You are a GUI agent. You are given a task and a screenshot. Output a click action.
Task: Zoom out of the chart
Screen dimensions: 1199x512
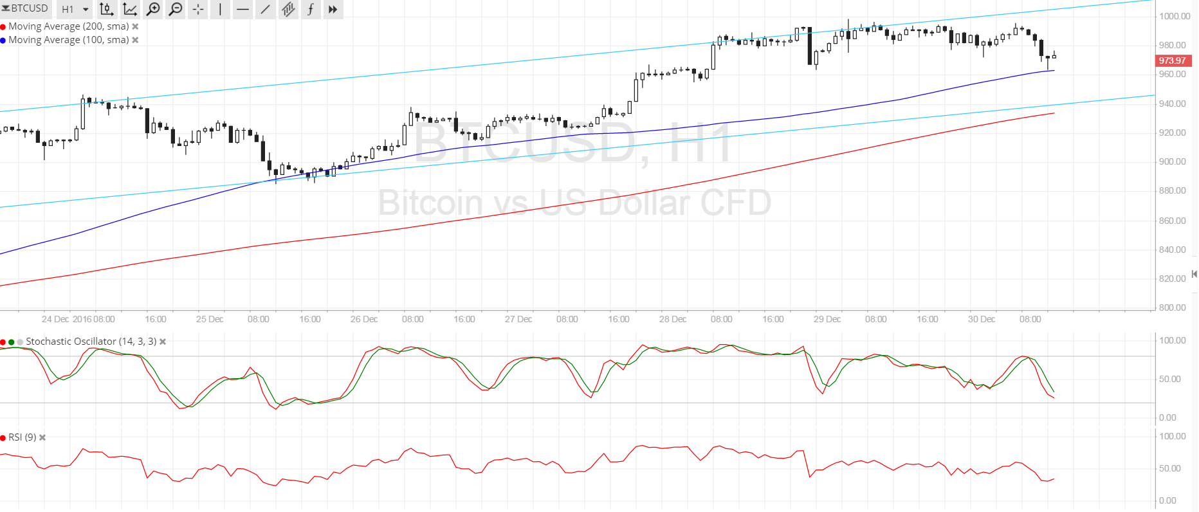coord(175,9)
